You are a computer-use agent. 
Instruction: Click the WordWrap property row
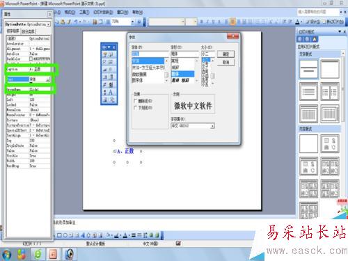(28, 166)
